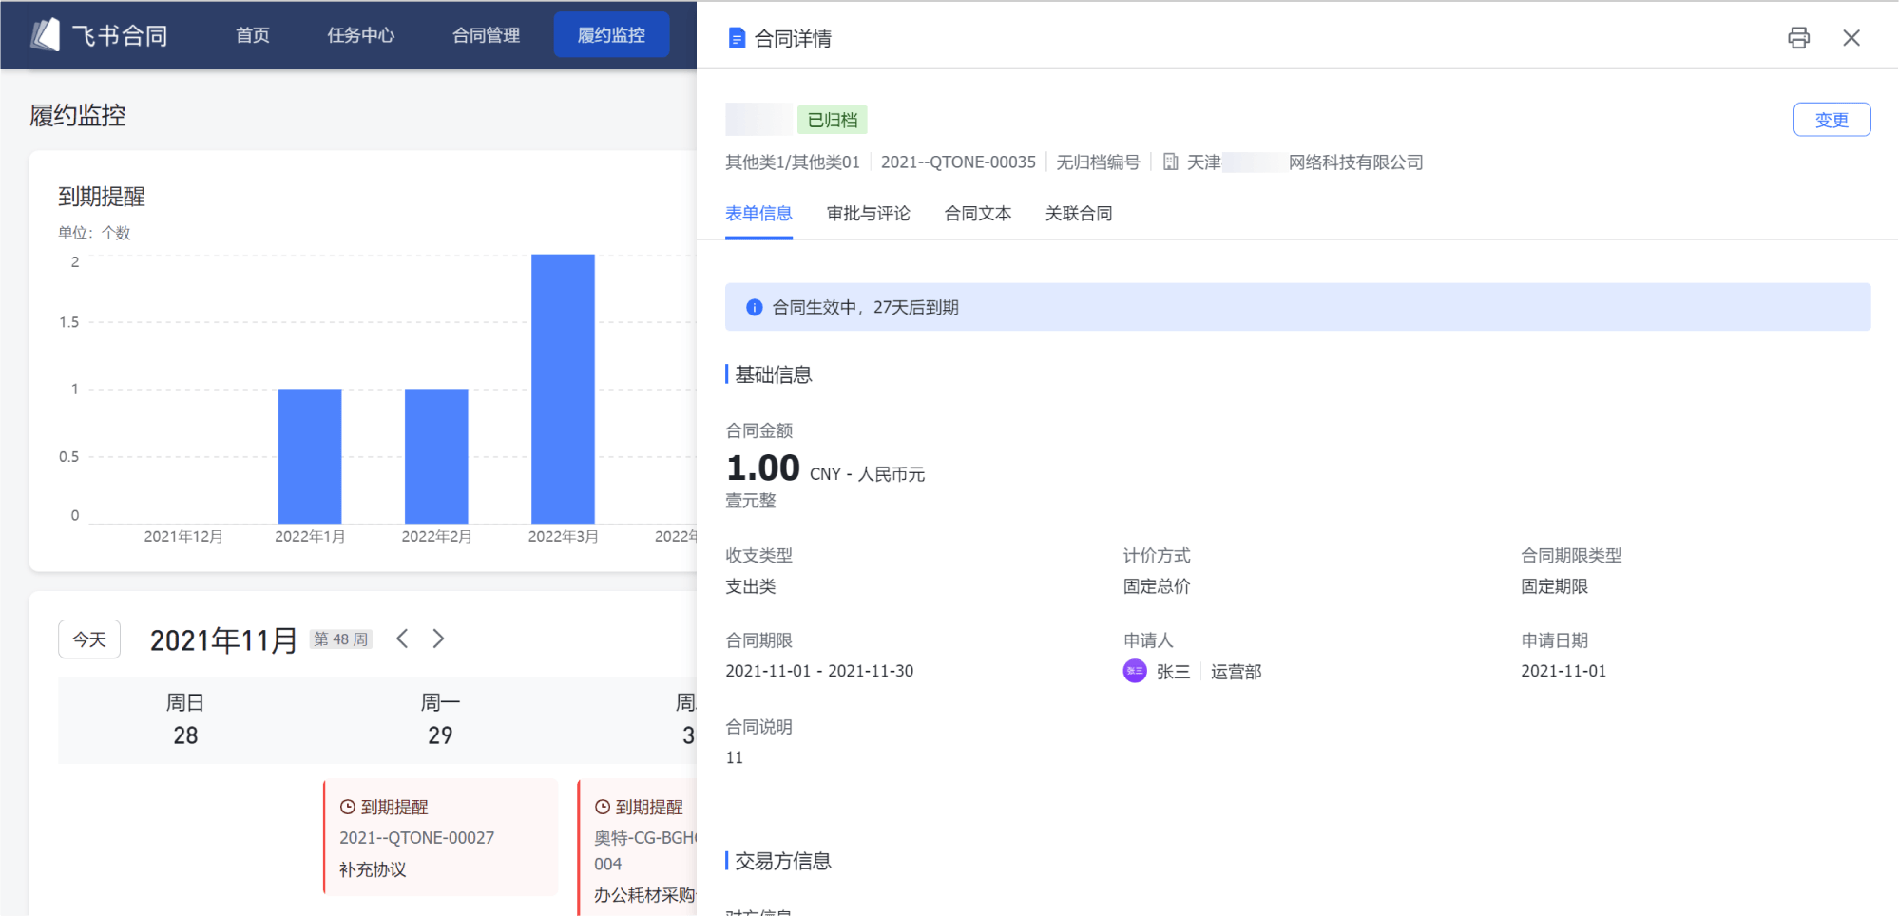Screen dimensions: 1899x916
Task: Open the 补充协议 reminder card
Action: click(x=440, y=837)
